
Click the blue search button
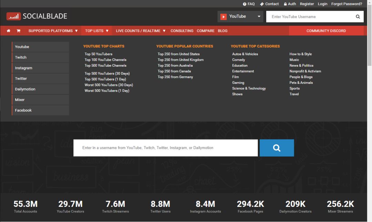pyautogui.click(x=277, y=148)
